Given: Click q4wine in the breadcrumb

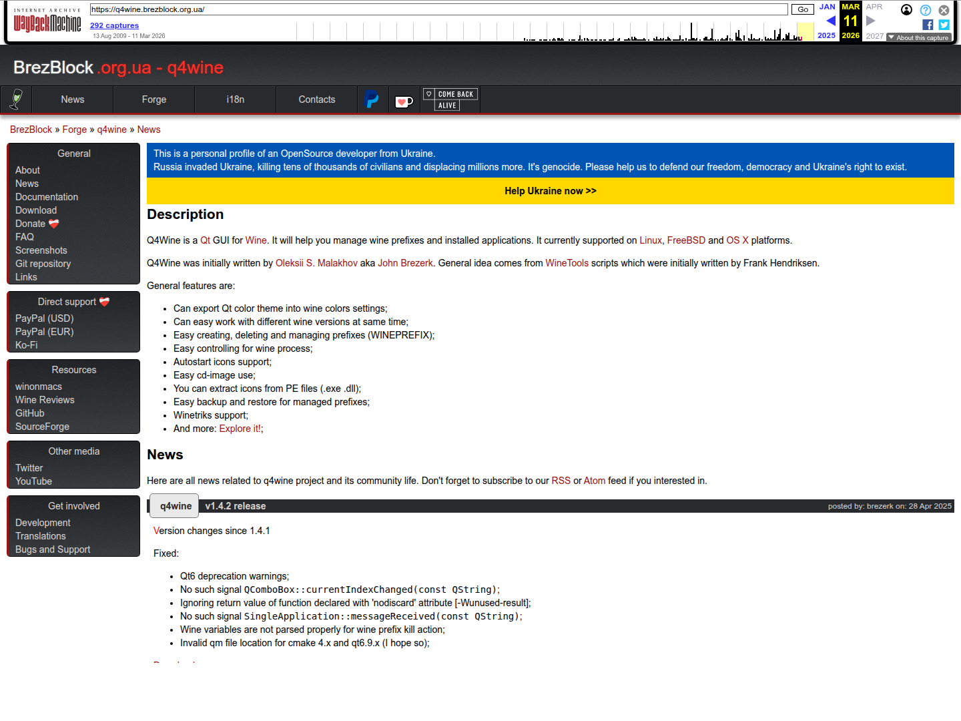Looking at the screenshot, I should point(112,130).
